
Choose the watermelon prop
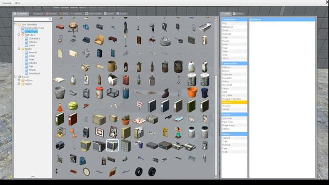point(73,106)
